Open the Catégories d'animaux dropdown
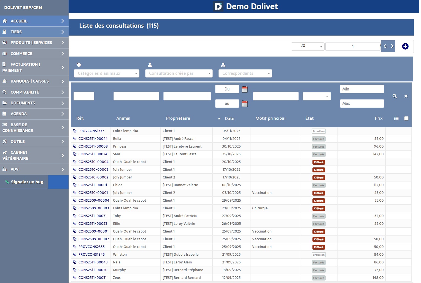The width and height of the screenshot is (421, 283). point(107,73)
